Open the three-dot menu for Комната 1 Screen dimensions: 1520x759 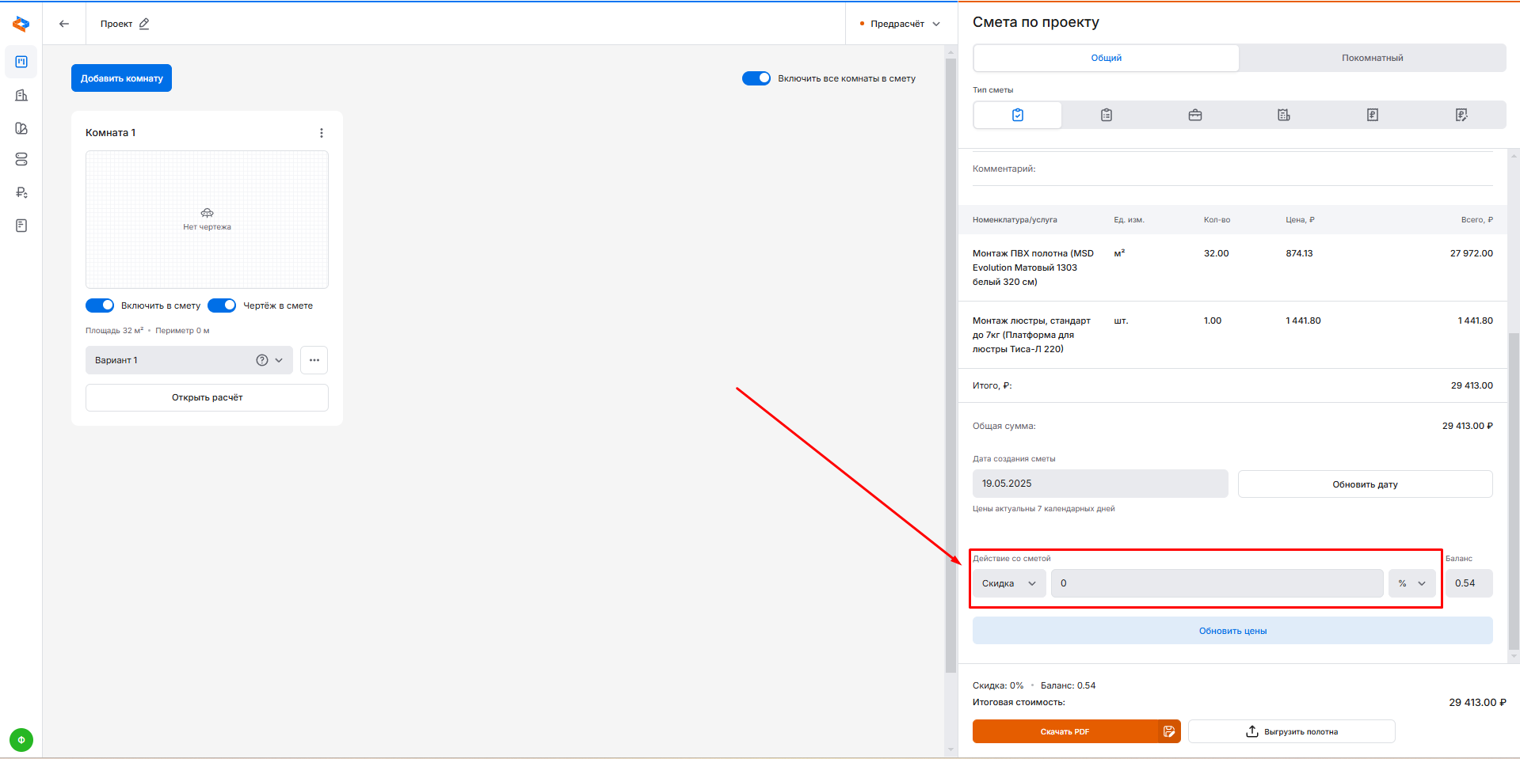[x=321, y=133]
